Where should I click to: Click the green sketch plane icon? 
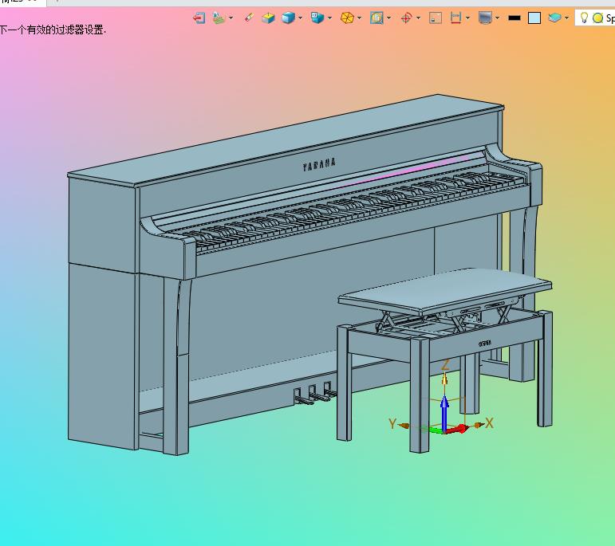[219, 18]
